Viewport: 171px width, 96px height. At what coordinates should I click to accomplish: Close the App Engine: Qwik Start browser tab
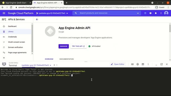click(30, 3)
